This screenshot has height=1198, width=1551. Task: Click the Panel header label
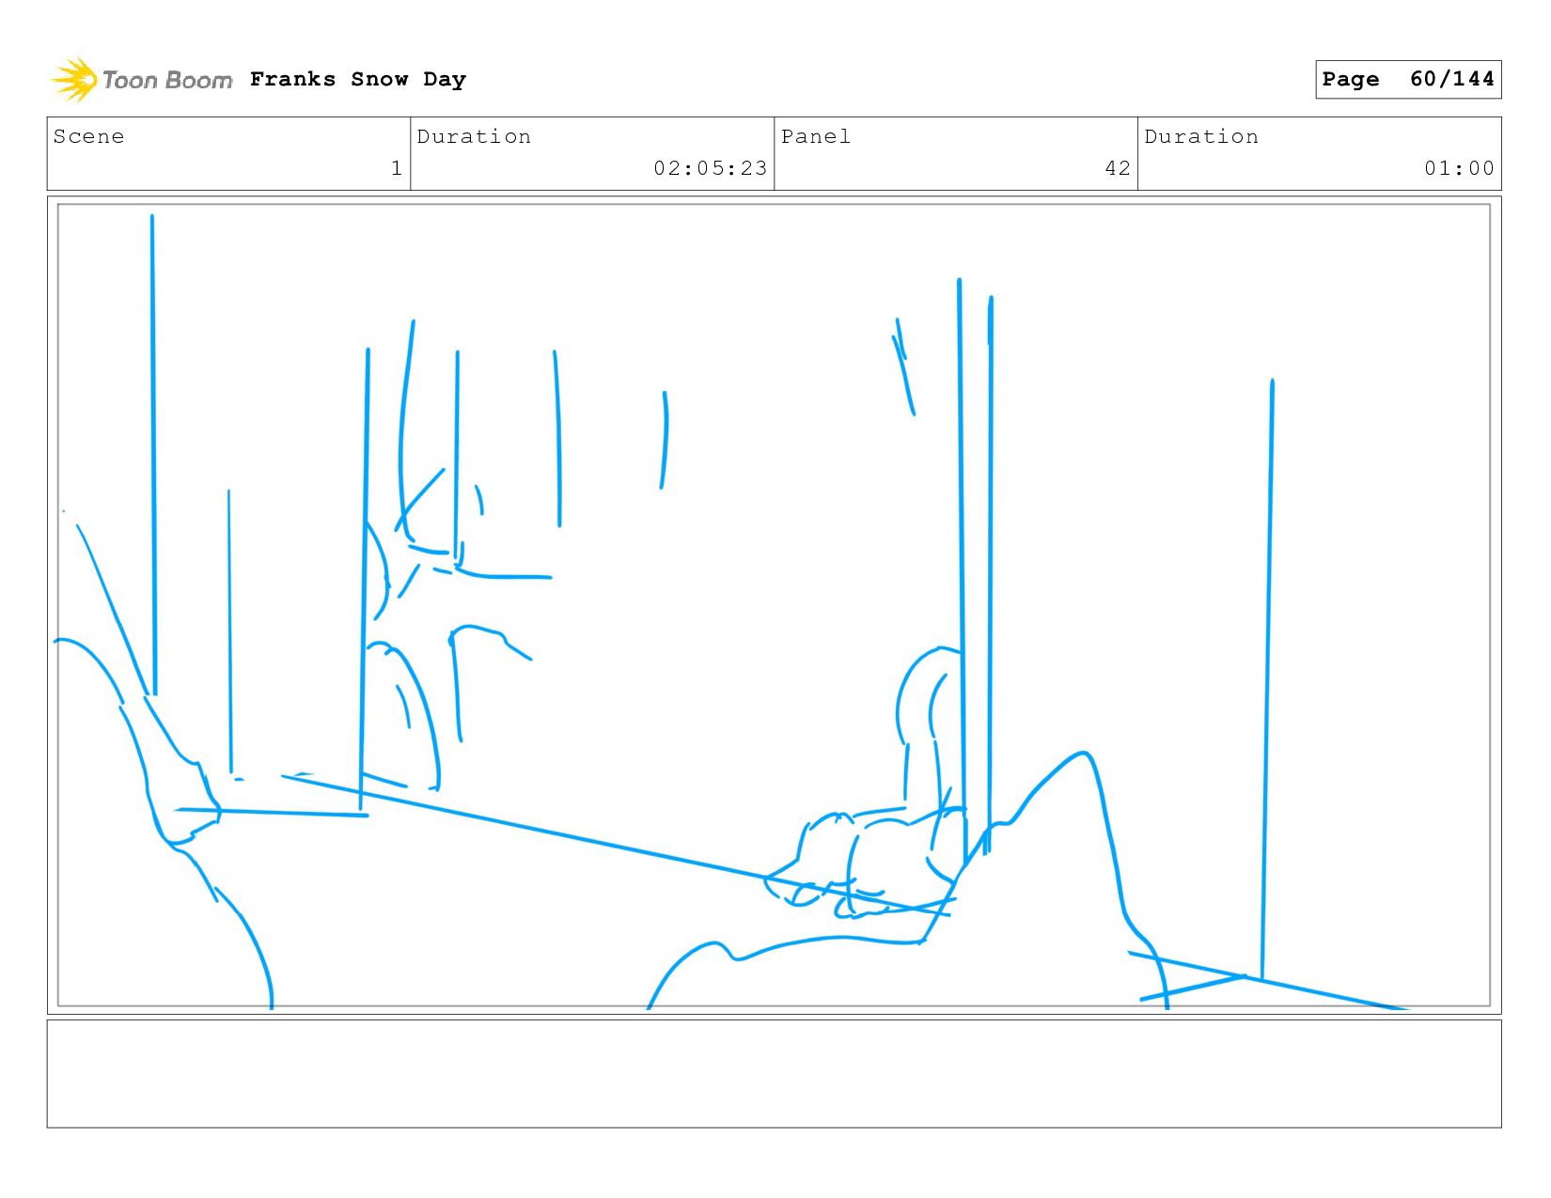pyautogui.click(x=816, y=137)
